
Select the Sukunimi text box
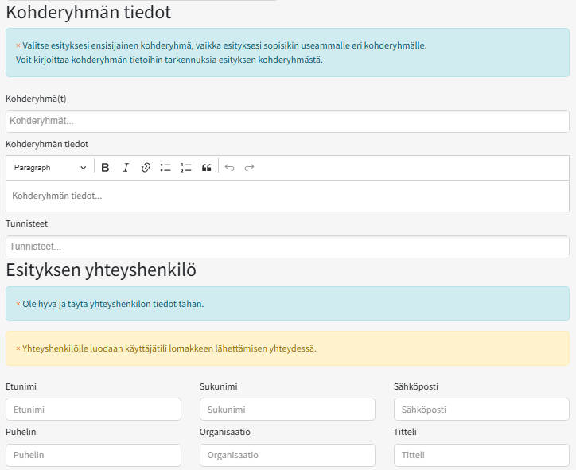[x=287, y=410]
